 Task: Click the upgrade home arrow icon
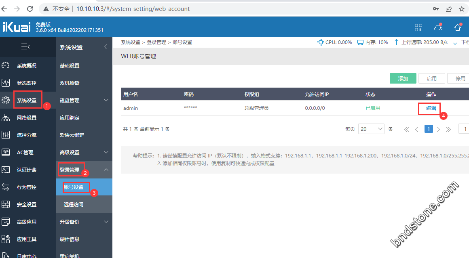(458, 27)
